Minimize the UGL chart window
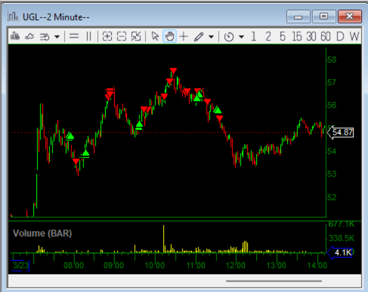 tap(299, 16)
